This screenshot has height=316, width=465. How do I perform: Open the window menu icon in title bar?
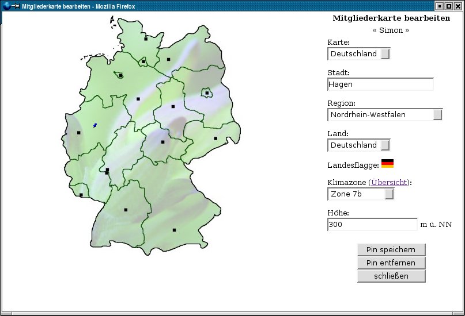coord(6,6)
